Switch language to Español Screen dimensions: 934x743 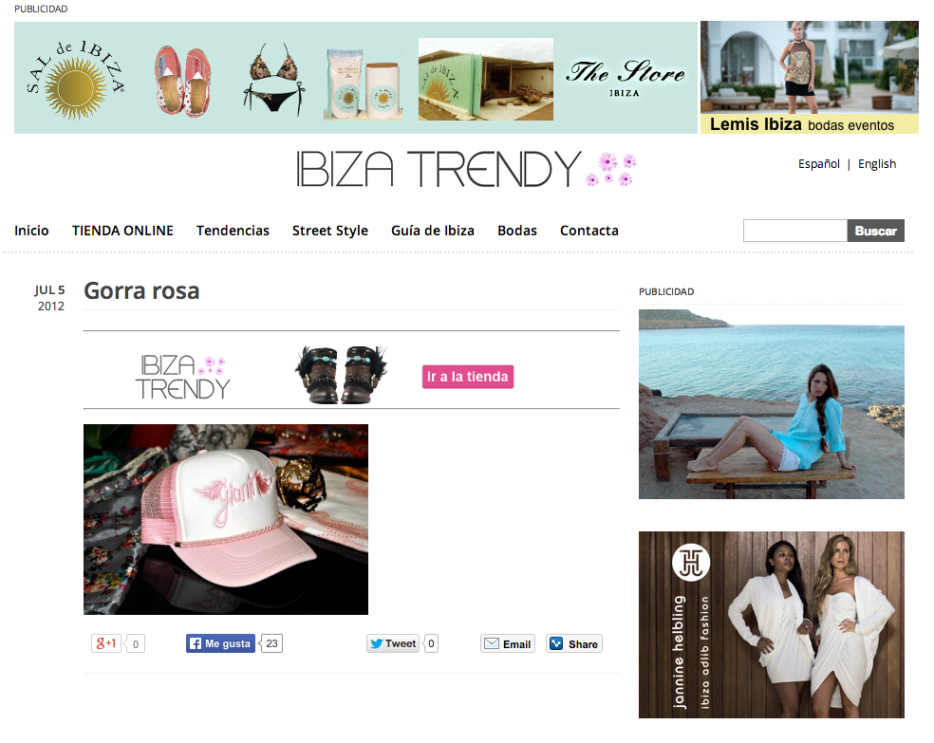pyautogui.click(x=818, y=164)
